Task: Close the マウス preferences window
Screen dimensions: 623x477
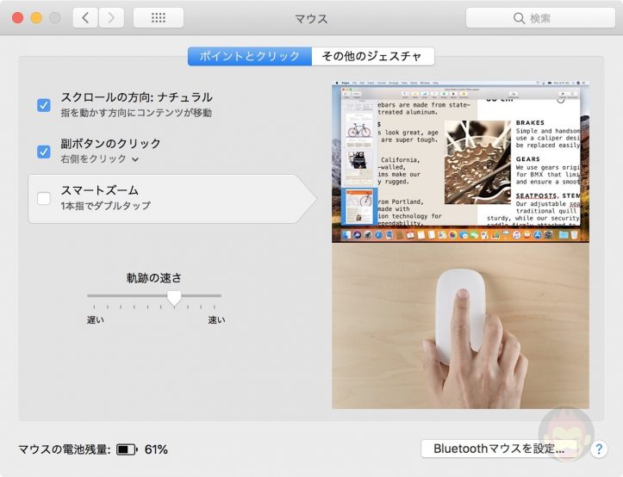Action: point(17,18)
